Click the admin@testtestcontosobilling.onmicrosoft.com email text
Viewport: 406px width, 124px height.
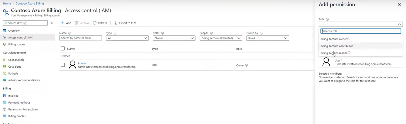107,67
